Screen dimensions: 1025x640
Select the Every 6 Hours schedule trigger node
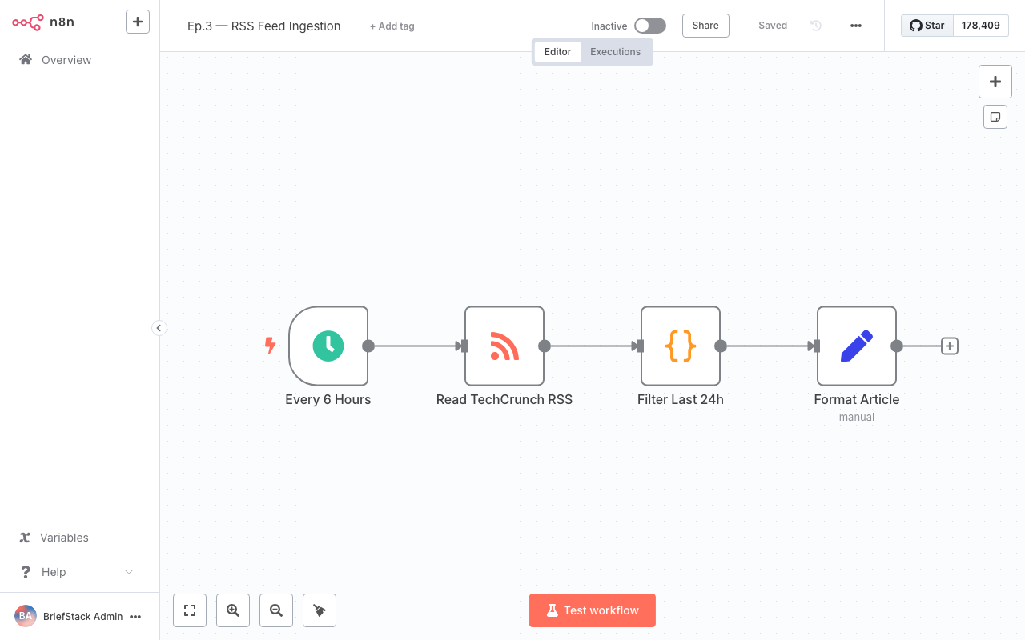tap(328, 346)
